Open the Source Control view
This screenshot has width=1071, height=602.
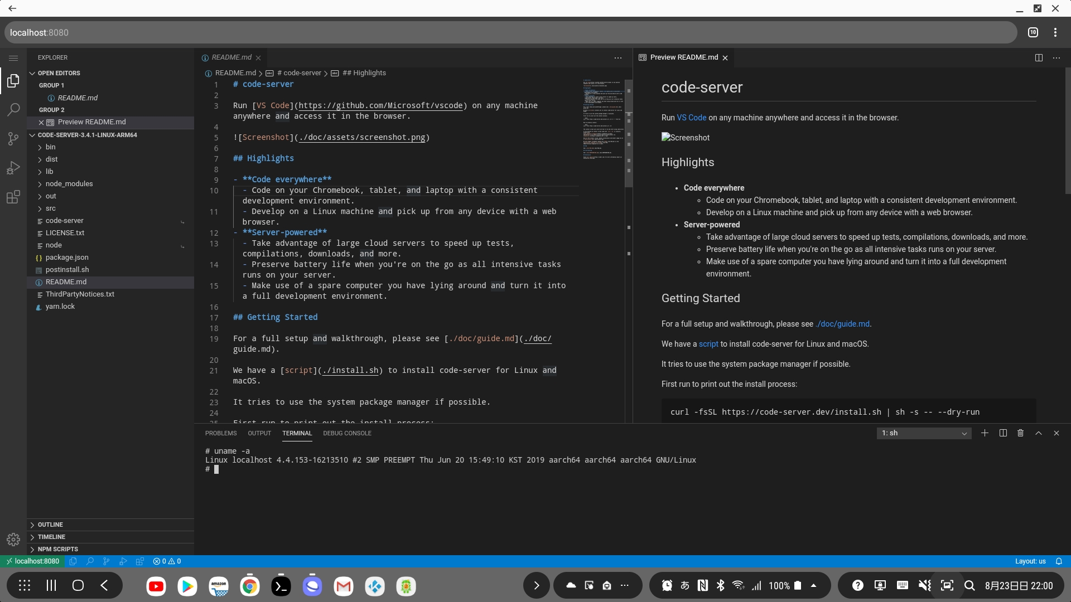pyautogui.click(x=13, y=139)
